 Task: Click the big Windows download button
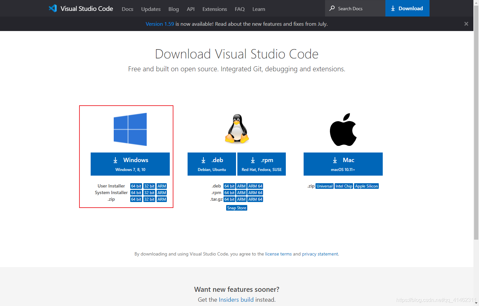pyautogui.click(x=130, y=164)
